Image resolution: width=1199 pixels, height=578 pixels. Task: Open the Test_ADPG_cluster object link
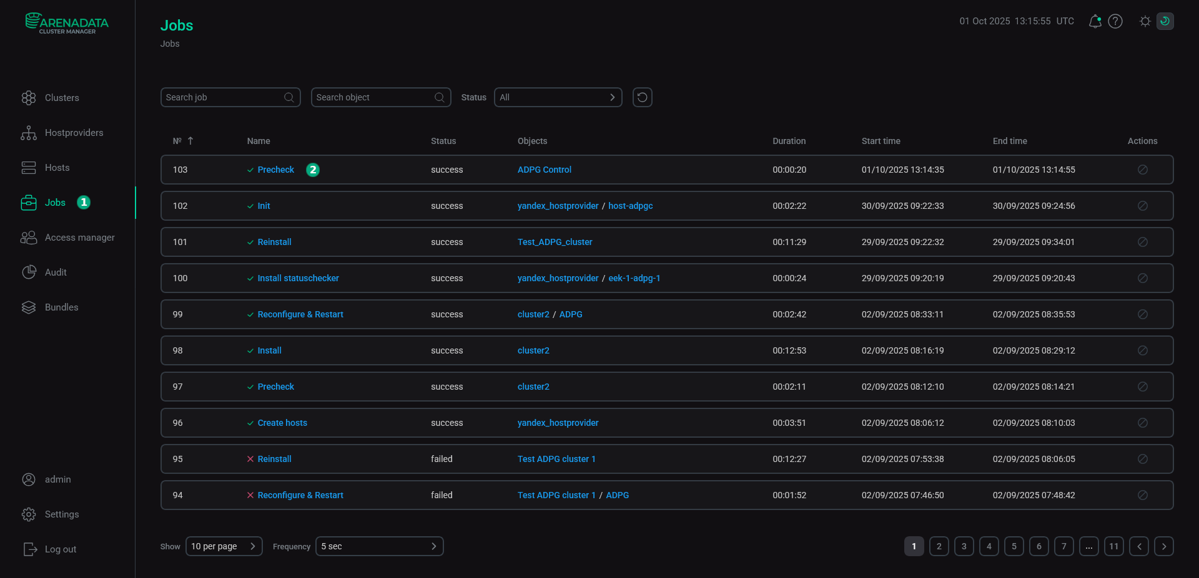555,242
